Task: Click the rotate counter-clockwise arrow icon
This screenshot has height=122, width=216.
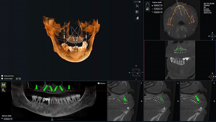Action: (17, 79)
